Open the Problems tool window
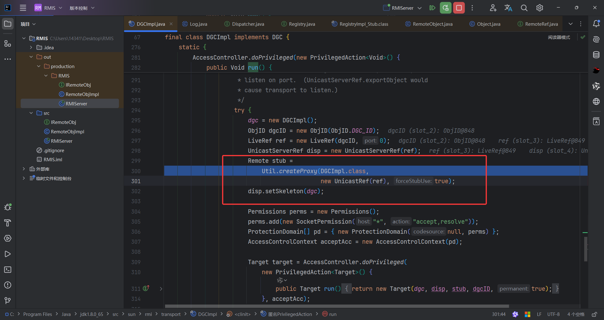This screenshot has height=320, width=604. [x=8, y=285]
